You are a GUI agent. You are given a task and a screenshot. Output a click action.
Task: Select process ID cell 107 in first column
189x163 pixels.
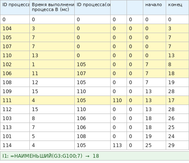point(15,47)
